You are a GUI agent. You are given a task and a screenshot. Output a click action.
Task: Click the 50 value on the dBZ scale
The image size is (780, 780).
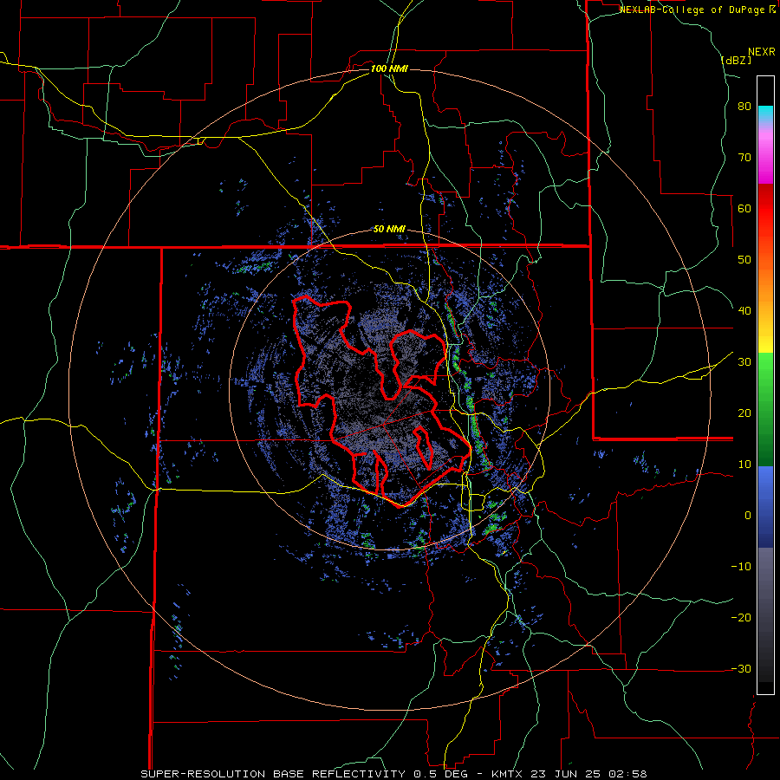point(744,260)
